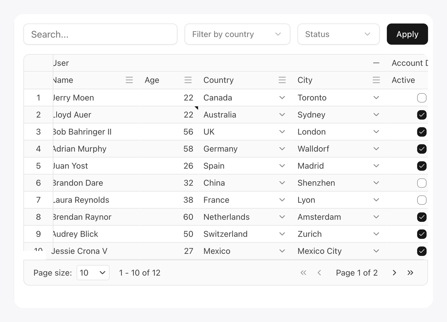Click the Apply button

(x=407, y=34)
